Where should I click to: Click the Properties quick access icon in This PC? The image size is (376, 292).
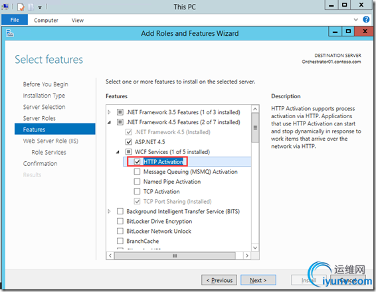pyautogui.click(x=21, y=7)
